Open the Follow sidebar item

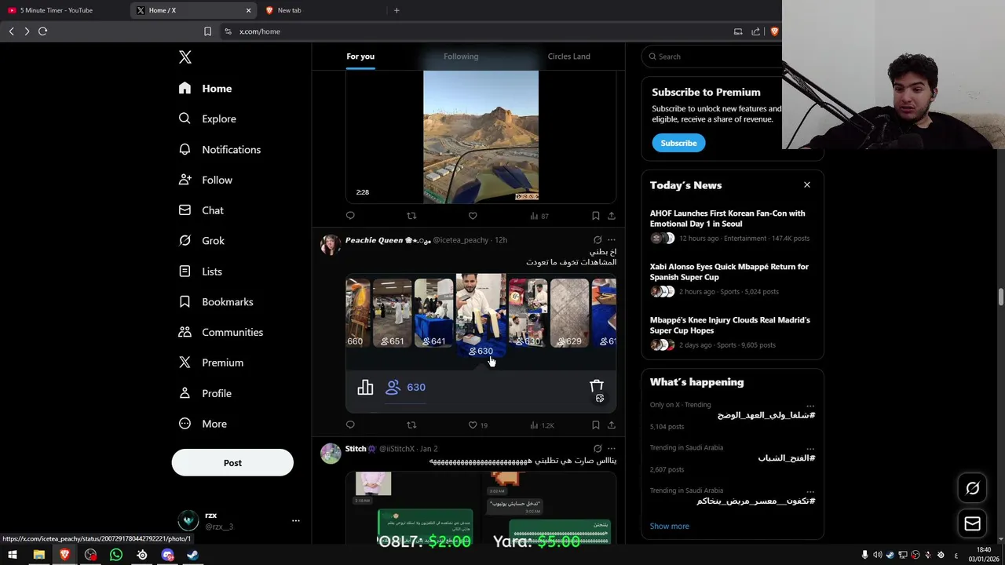(206, 180)
